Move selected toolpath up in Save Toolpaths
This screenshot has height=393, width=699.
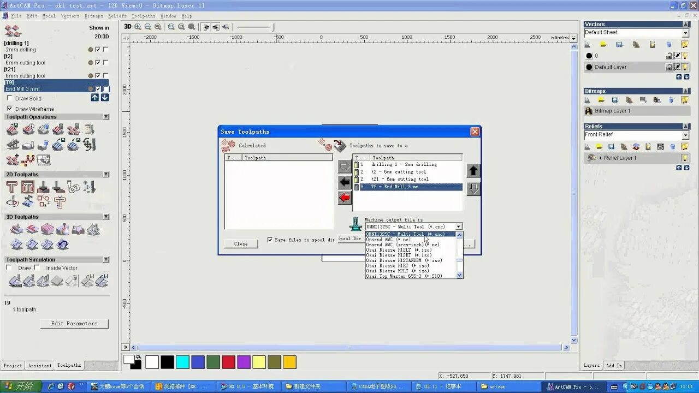click(473, 171)
